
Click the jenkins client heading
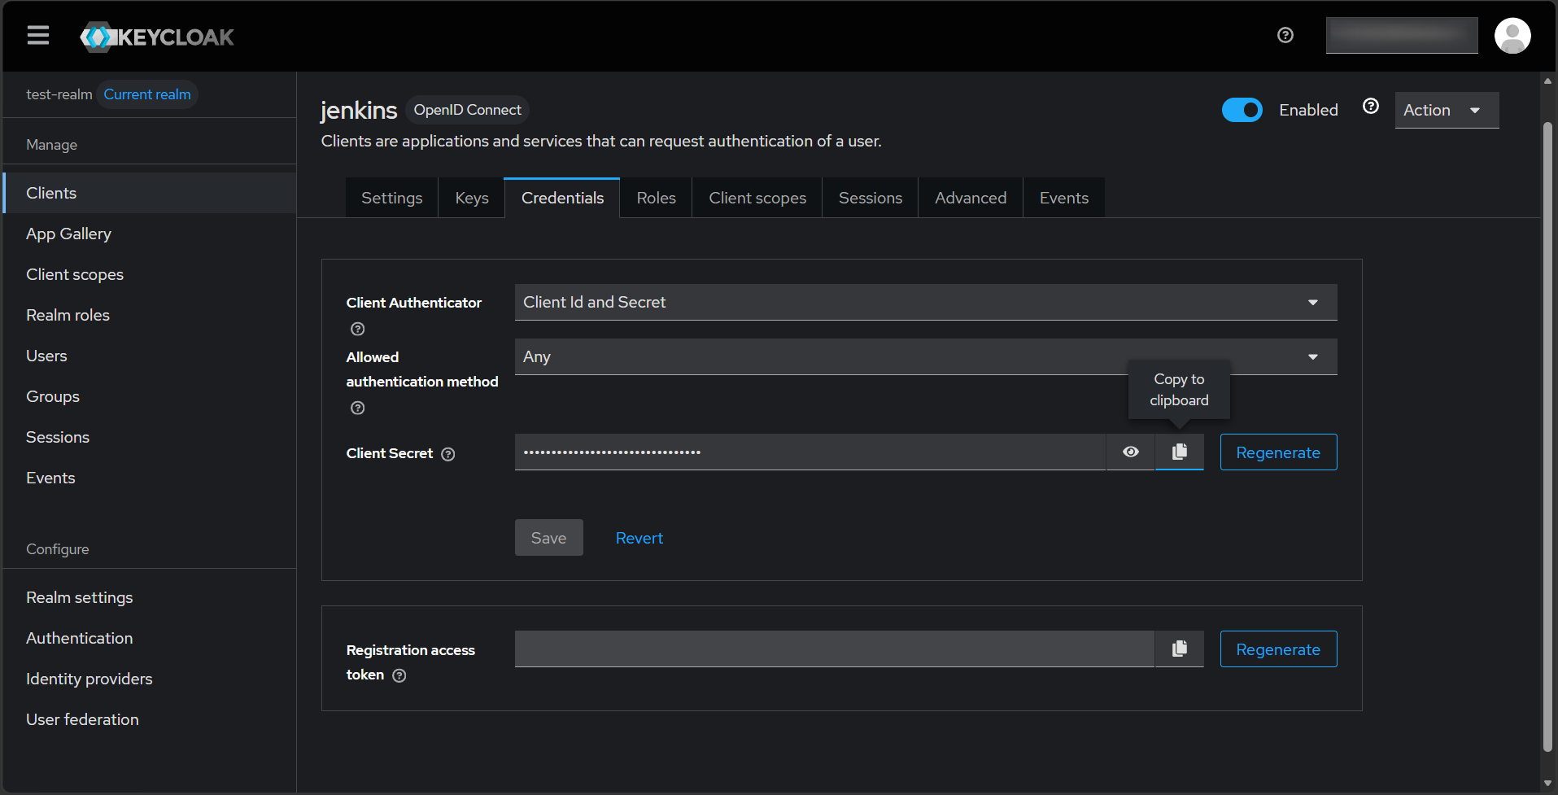point(359,110)
